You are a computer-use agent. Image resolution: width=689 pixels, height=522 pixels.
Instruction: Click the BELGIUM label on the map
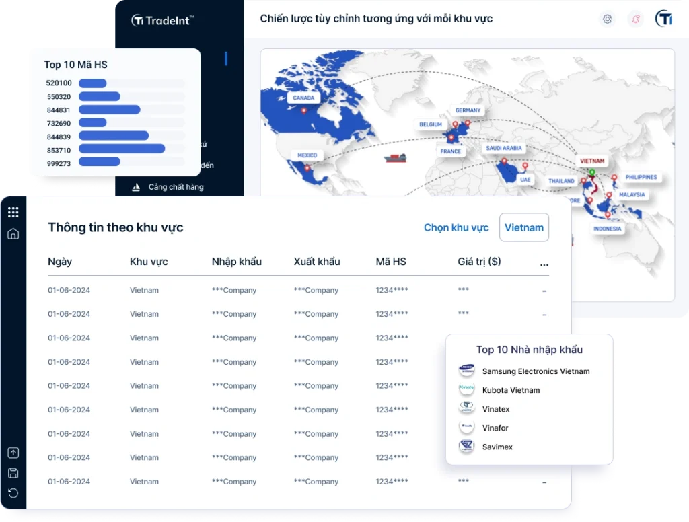(431, 124)
